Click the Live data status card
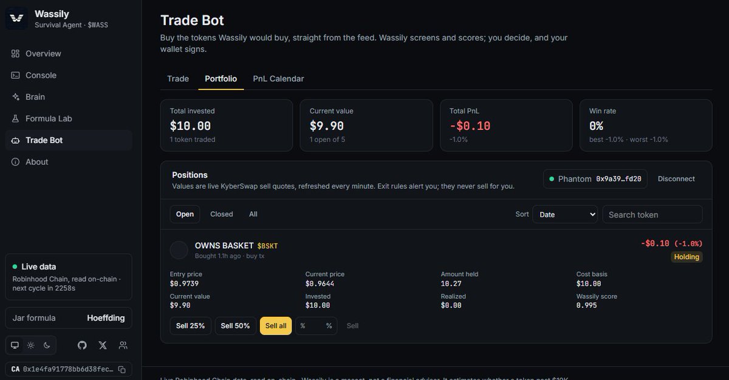The width and height of the screenshot is (729, 380). [x=69, y=277]
